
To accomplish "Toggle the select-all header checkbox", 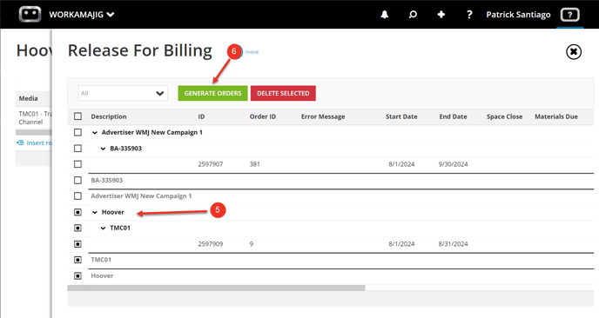I will pos(77,116).
